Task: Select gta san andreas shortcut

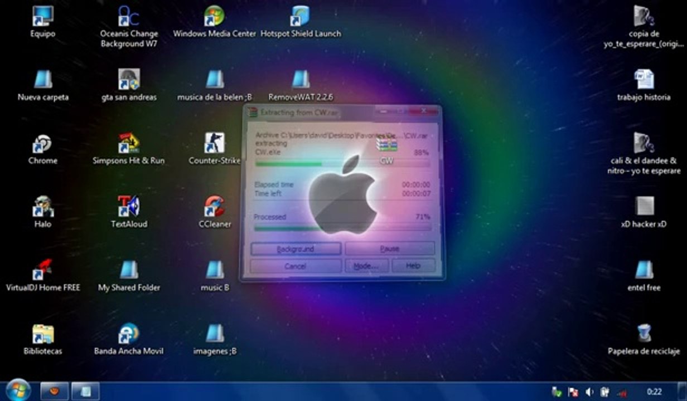Action: pos(129,86)
